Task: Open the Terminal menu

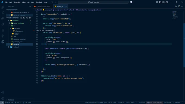Action: [39, 2]
